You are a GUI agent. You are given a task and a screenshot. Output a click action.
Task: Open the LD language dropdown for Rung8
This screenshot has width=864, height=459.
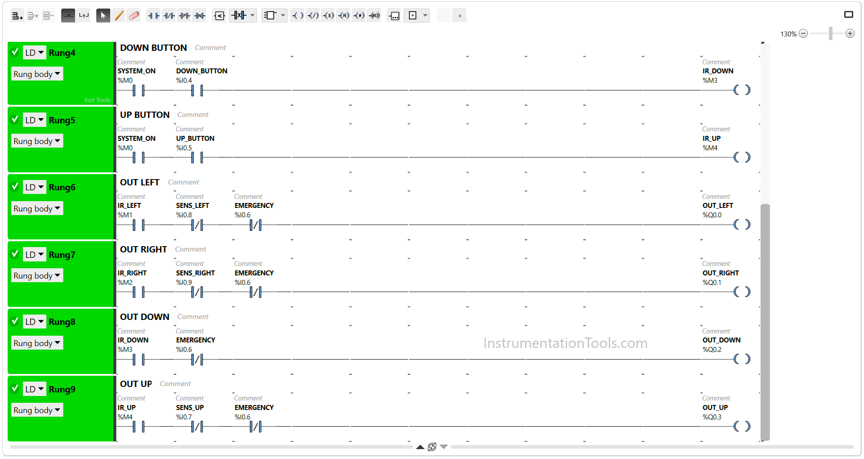point(35,322)
